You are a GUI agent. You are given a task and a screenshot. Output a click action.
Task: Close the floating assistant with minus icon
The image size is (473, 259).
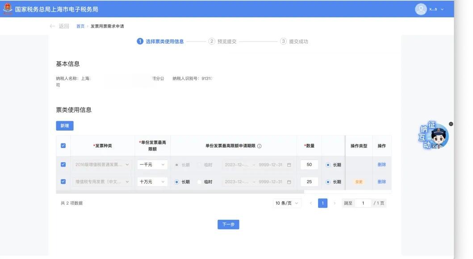[x=451, y=124]
